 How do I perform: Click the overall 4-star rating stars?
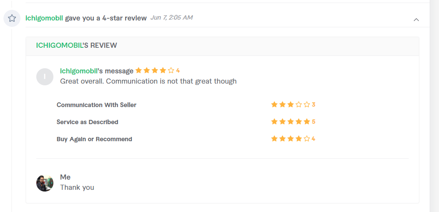(x=155, y=70)
